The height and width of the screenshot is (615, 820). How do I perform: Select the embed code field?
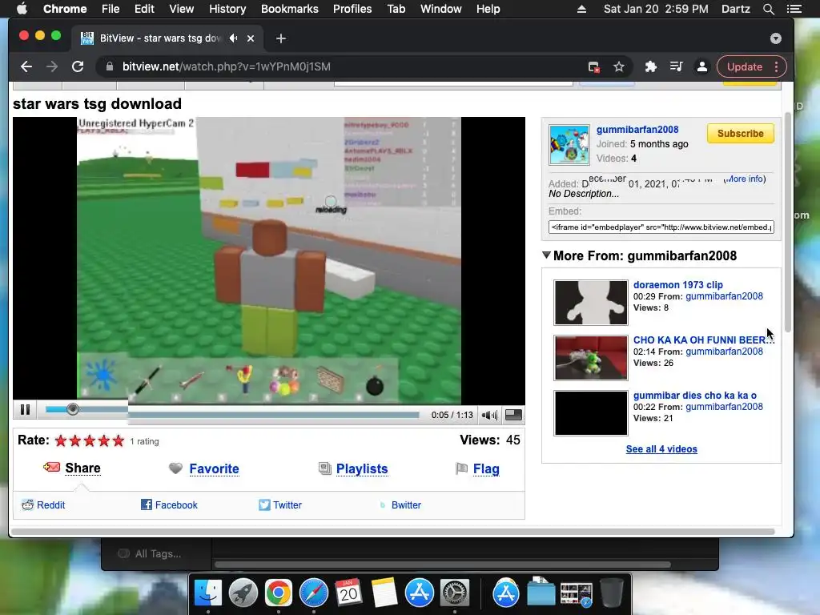click(x=661, y=227)
